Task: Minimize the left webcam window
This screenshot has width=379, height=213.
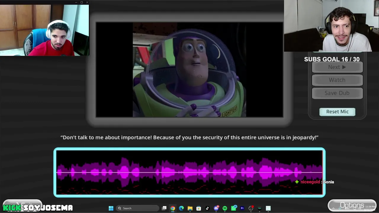Action: pyautogui.click(x=76, y=2)
